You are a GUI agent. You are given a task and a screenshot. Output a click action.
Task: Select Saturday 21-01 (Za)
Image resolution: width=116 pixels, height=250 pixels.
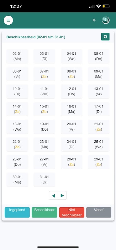click(x=98, y=127)
